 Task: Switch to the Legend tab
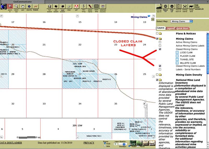pos(170,28)
